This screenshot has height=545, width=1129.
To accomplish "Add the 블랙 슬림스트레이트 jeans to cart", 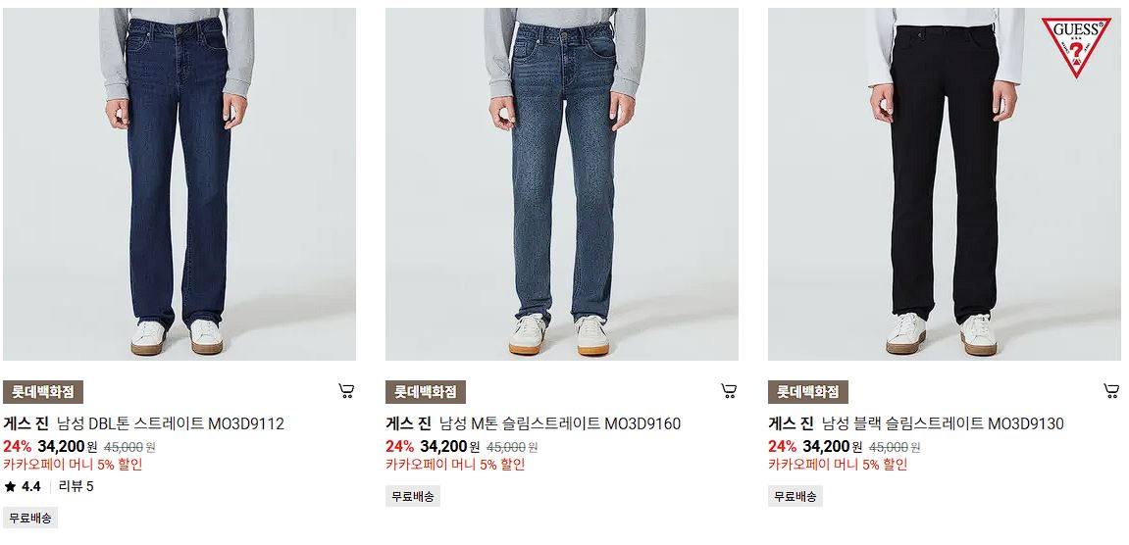I will pyautogui.click(x=1111, y=391).
